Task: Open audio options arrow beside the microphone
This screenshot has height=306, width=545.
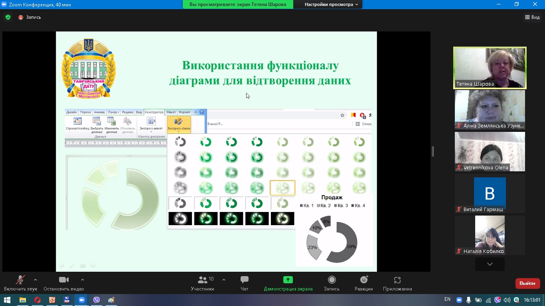Action: (36, 280)
